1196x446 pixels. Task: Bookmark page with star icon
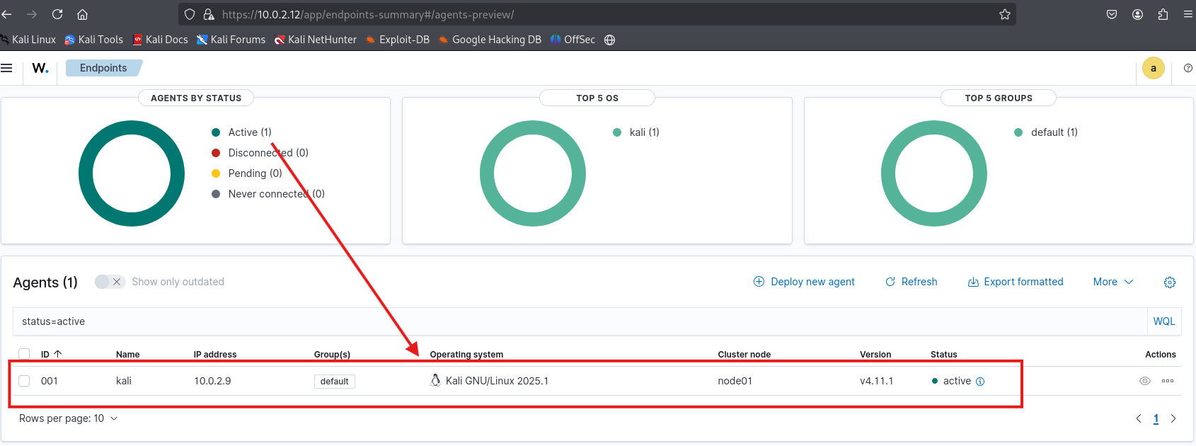point(1004,14)
